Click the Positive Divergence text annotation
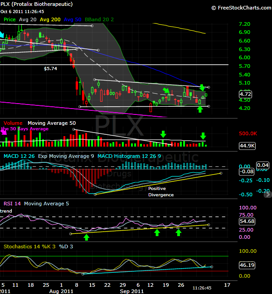 (x=161, y=192)
